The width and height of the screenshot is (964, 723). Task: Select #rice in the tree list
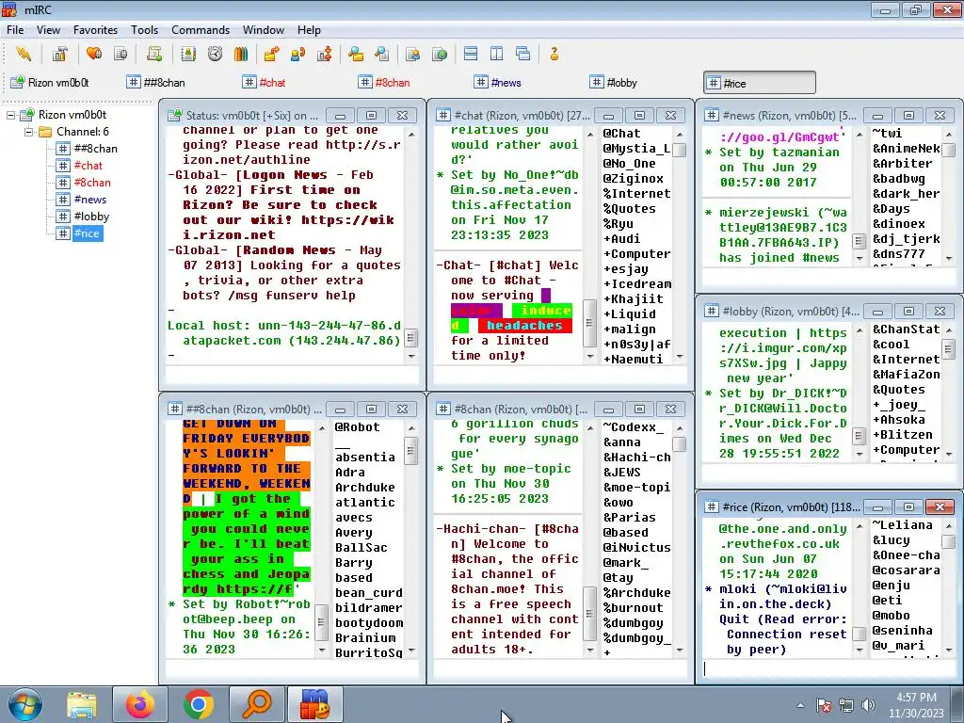coord(87,233)
